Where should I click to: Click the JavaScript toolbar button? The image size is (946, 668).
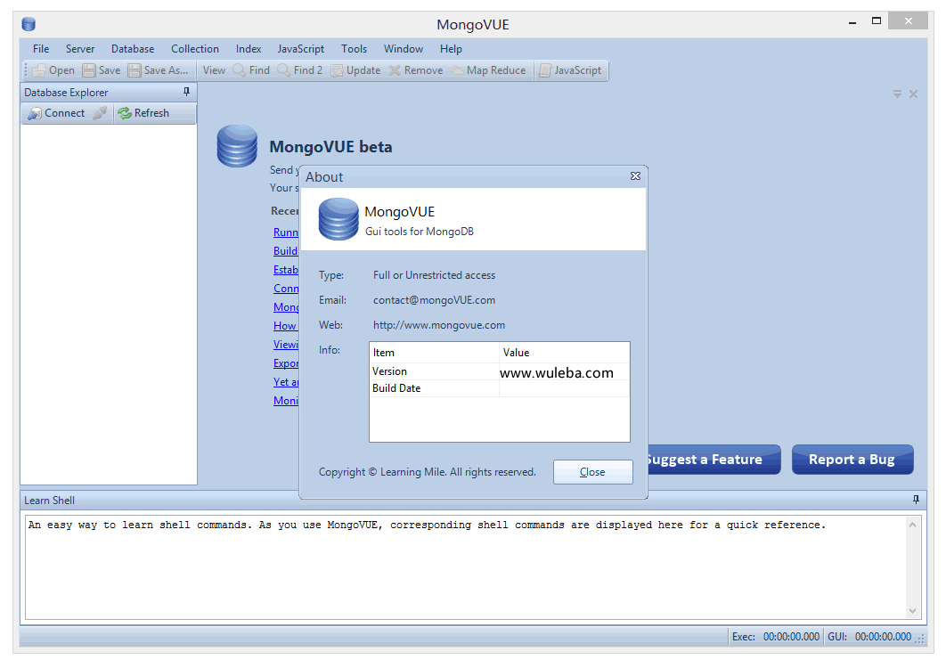pos(570,70)
